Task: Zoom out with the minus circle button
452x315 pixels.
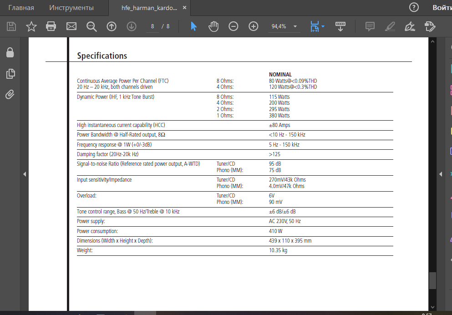Action: click(233, 26)
